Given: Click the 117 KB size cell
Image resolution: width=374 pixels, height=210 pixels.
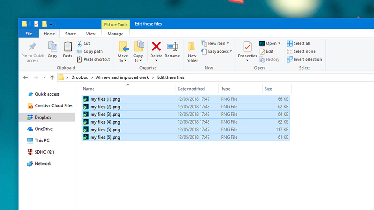Looking at the screenshot, I should (x=282, y=130).
